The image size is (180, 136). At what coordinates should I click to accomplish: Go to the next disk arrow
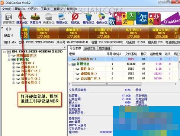[x=10, y=29]
